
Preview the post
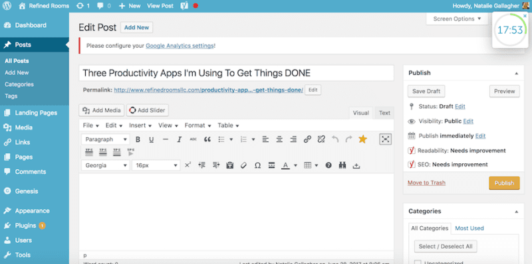pyautogui.click(x=504, y=91)
